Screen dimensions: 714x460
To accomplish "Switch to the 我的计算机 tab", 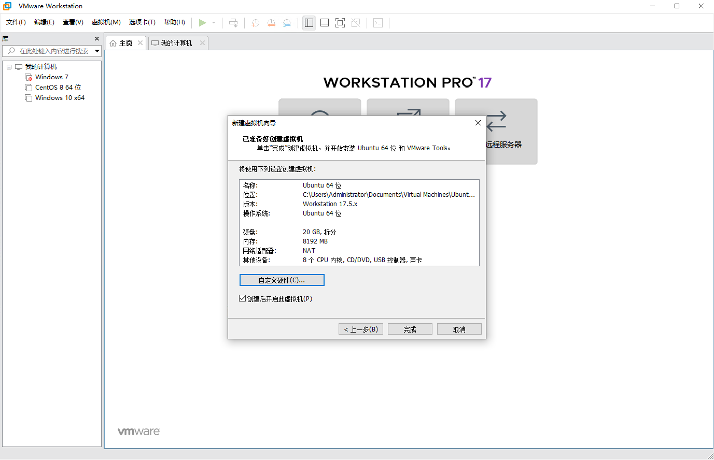I will (176, 43).
